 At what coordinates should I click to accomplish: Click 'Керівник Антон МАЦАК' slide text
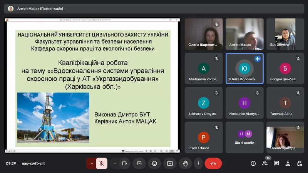coord(125,121)
